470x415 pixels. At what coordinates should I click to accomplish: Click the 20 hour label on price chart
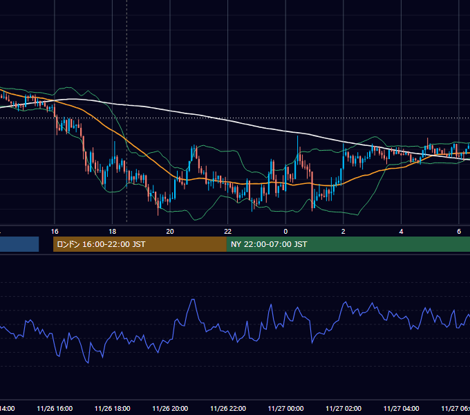(170, 232)
